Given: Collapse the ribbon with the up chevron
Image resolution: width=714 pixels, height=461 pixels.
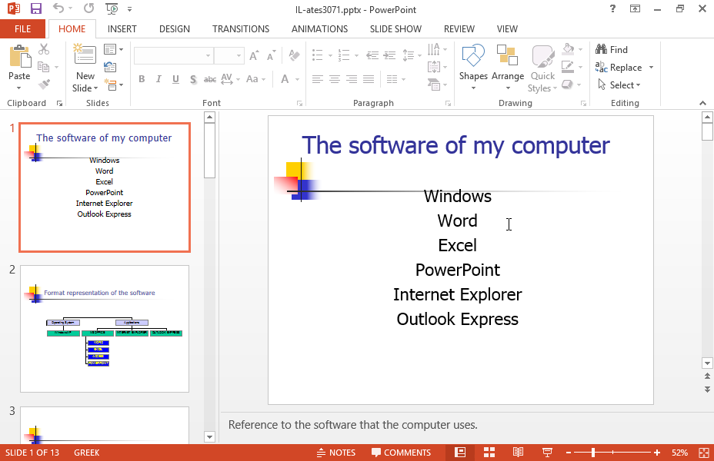Looking at the screenshot, I should 702,103.
